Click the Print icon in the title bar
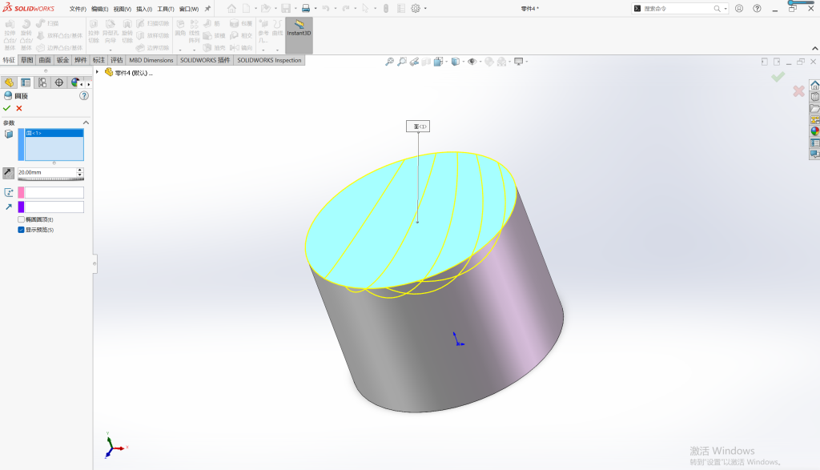This screenshot has width=820, height=470. coord(306,8)
